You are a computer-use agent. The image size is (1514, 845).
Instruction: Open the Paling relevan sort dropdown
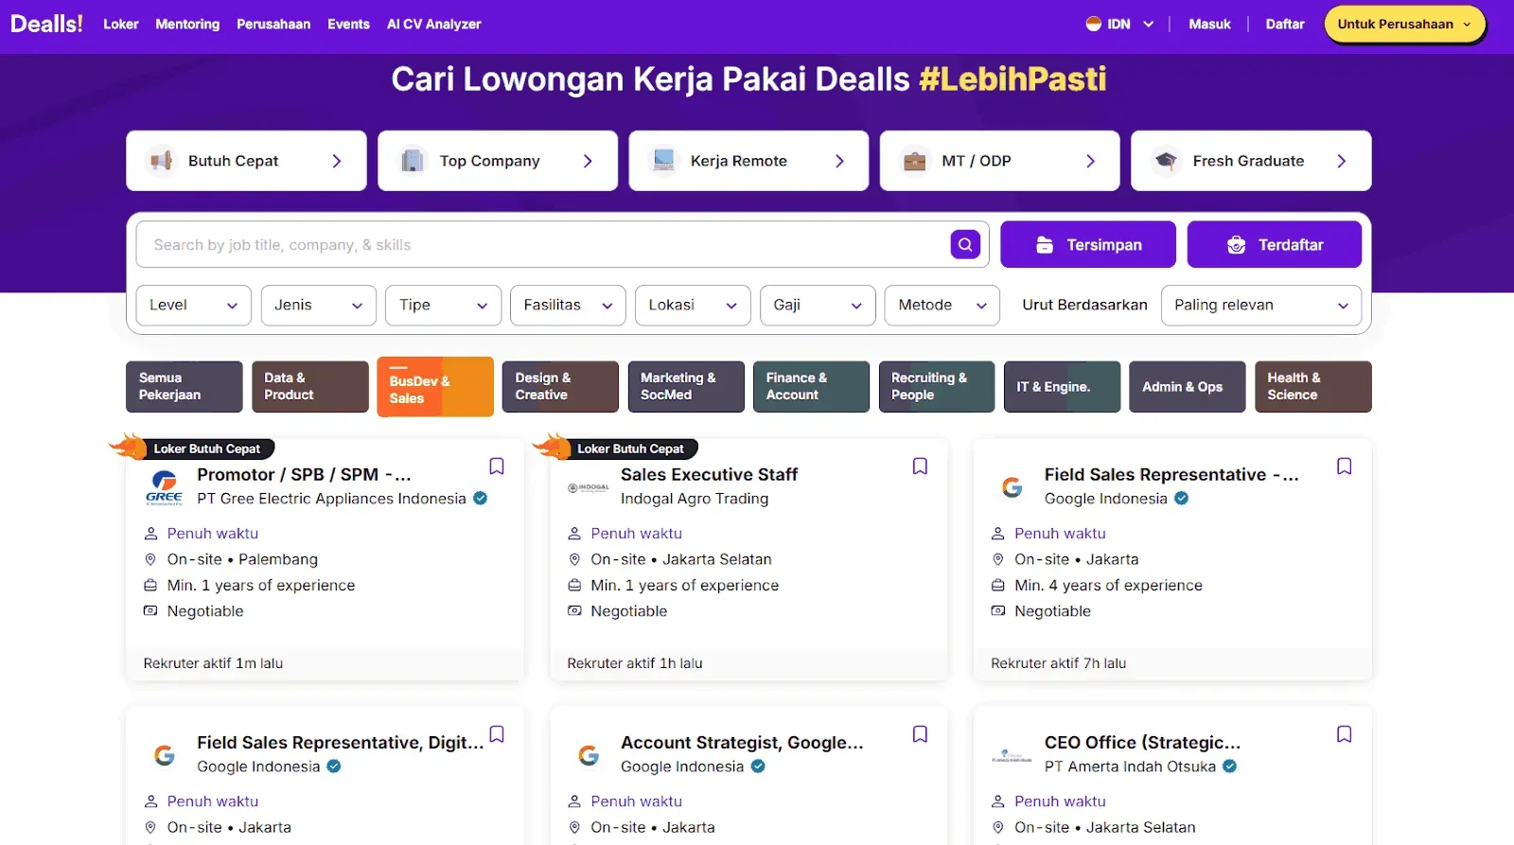[1261, 305]
